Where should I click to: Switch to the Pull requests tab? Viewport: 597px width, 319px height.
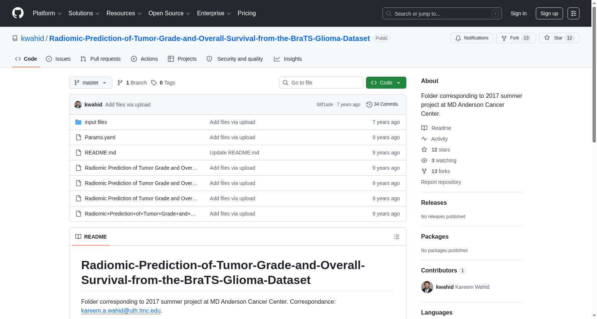tap(100, 59)
